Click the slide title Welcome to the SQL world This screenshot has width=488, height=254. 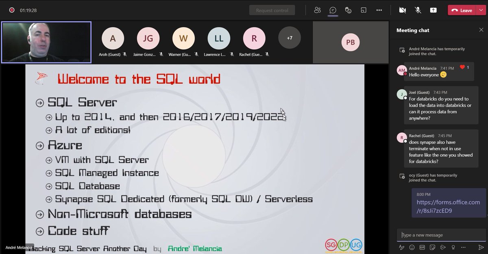coord(139,79)
